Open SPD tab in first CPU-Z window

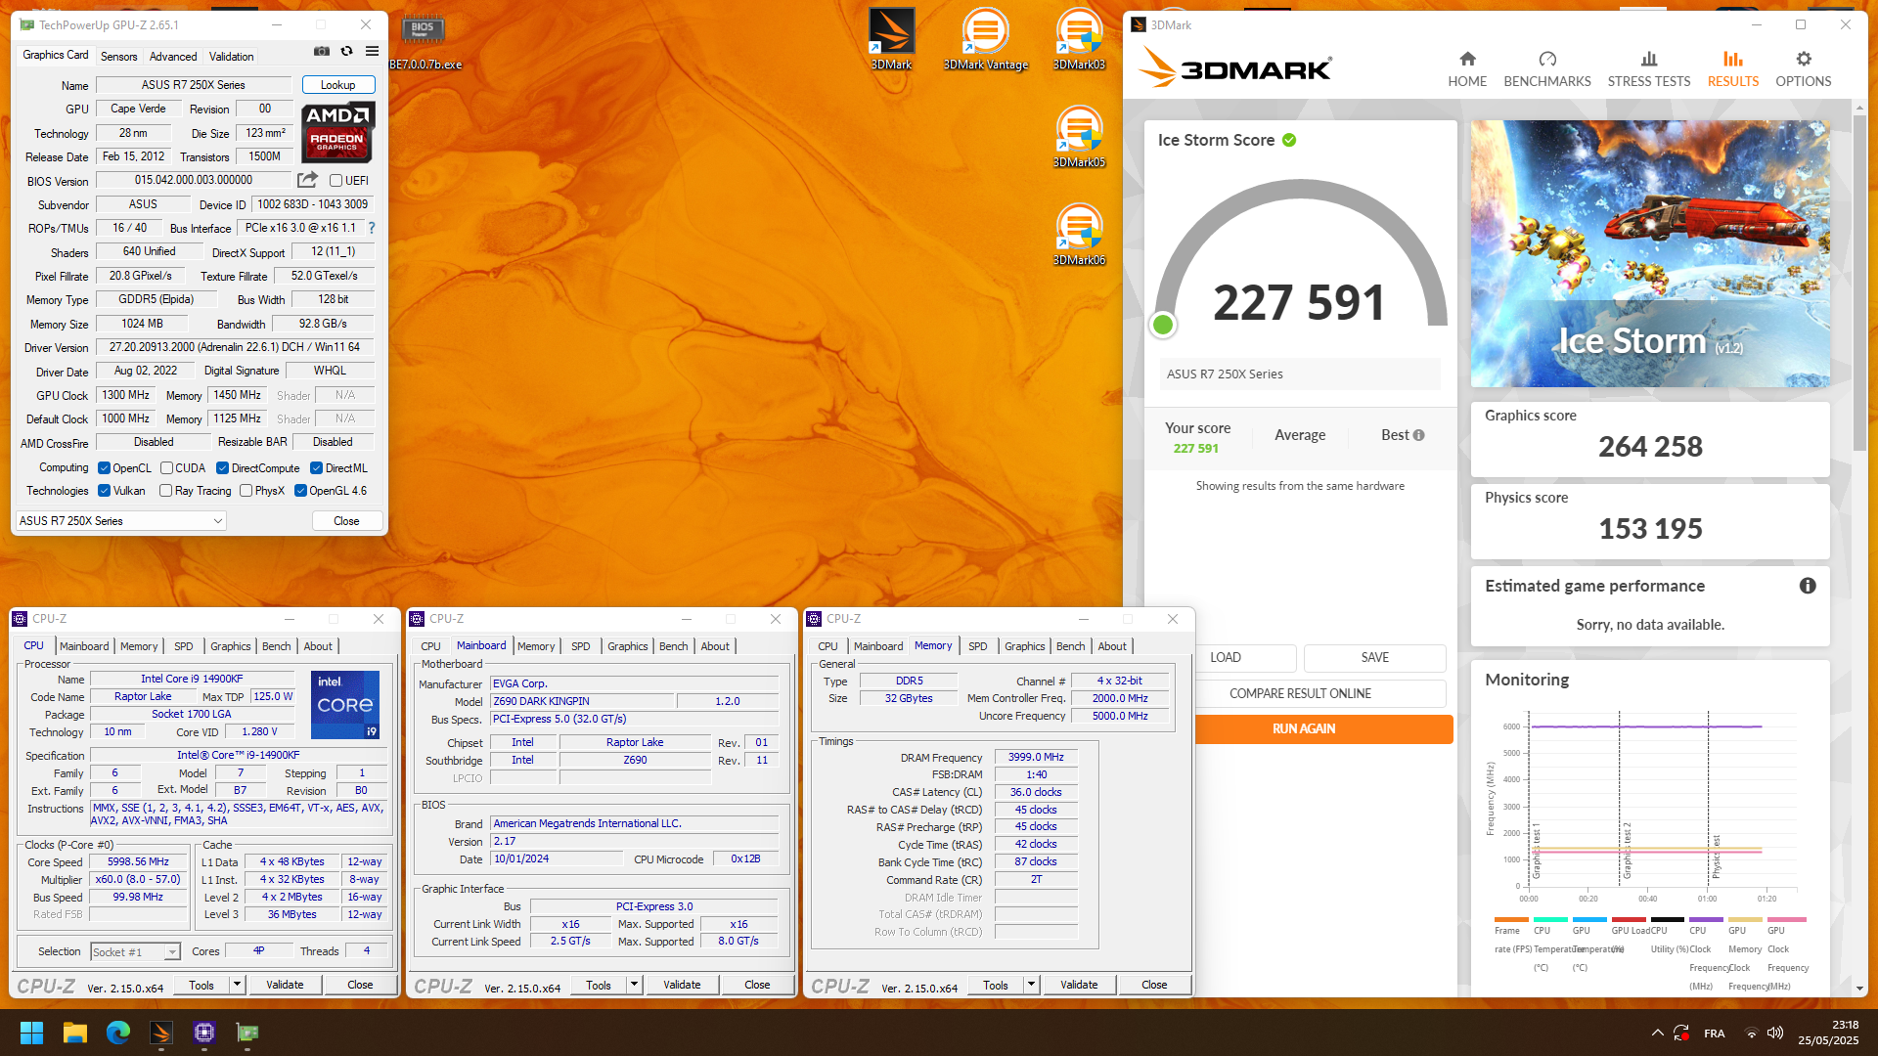[x=184, y=646]
